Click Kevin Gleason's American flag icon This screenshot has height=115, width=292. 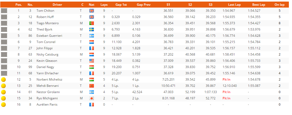(91, 61)
